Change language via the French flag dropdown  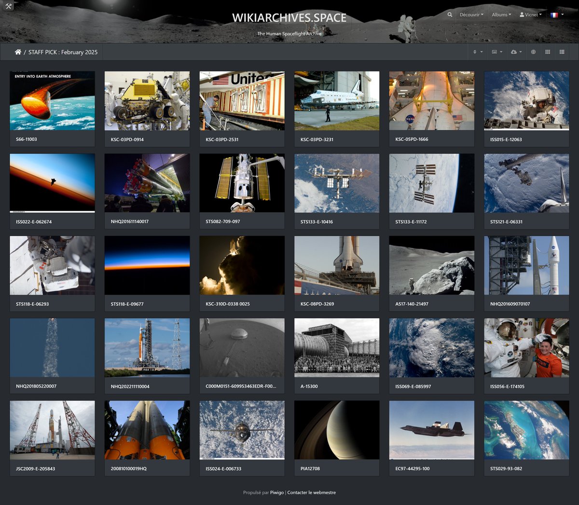556,14
